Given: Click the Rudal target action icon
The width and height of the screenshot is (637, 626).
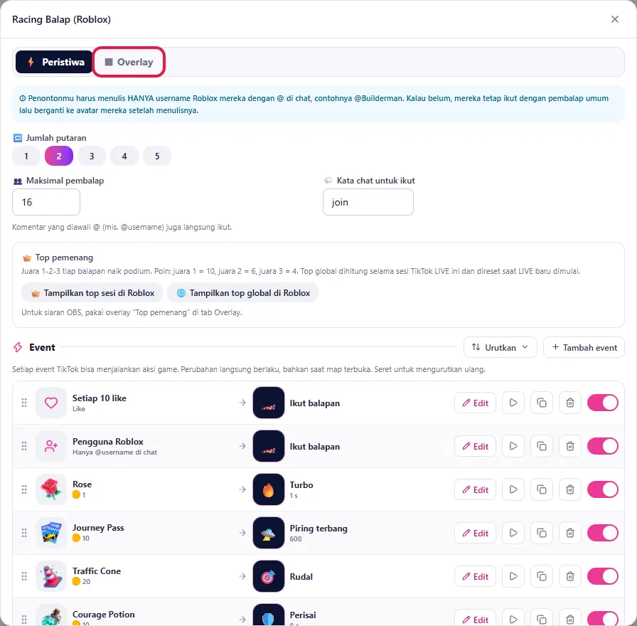Looking at the screenshot, I should click(269, 576).
